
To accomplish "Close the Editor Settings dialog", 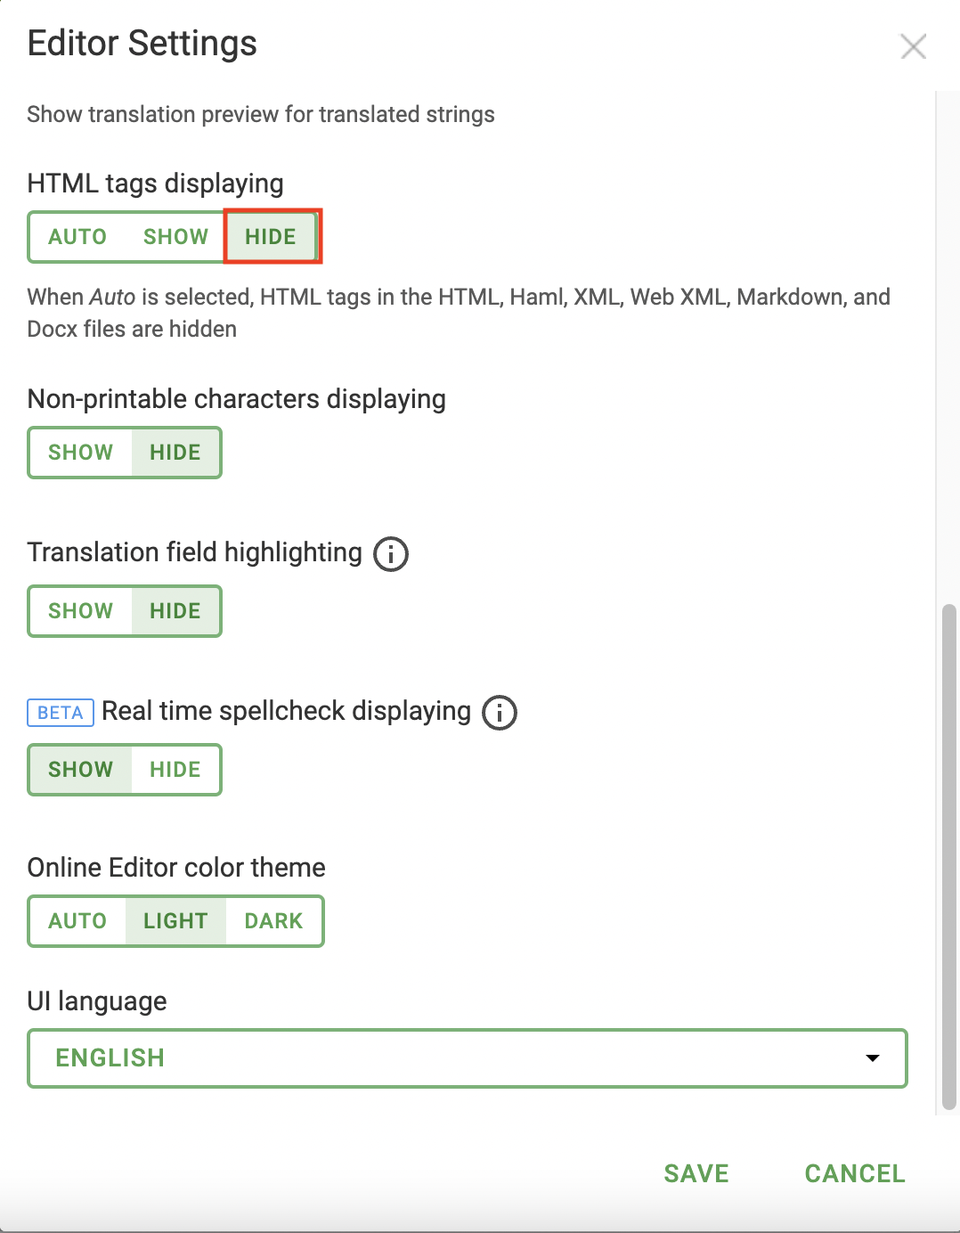I will pyautogui.click(x=913, y=46).
